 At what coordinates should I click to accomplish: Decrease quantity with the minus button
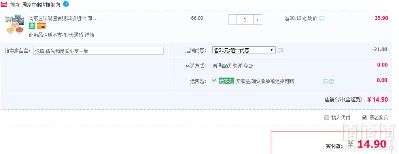click(x=233, y=20)
